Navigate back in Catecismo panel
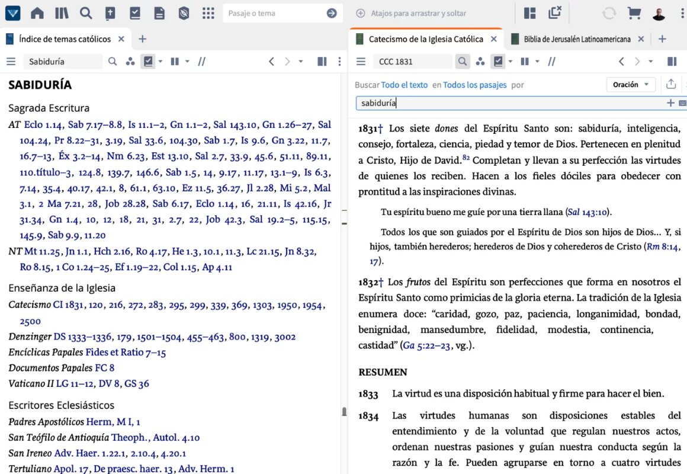 point(622,62)
